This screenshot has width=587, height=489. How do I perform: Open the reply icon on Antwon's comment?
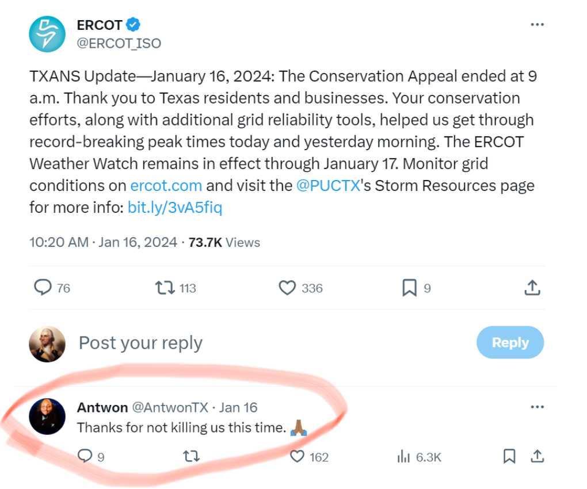click(x=85, y=456)
